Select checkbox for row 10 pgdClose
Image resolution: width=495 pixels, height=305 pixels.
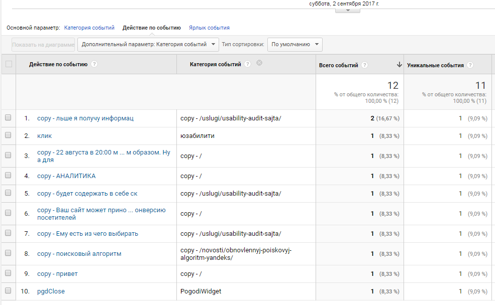point(8,290)
